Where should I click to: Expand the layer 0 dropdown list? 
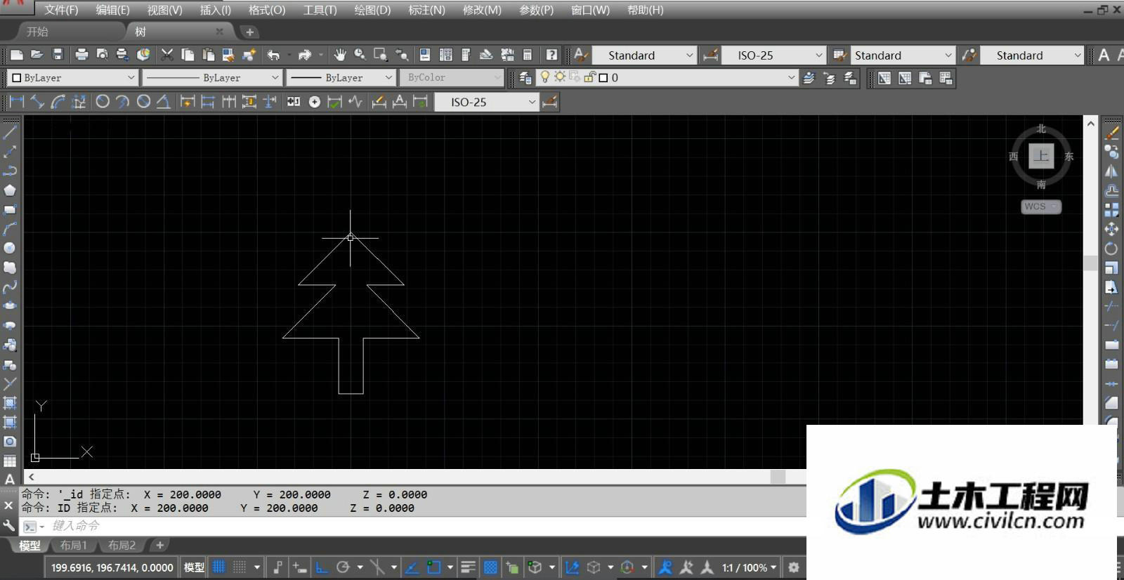(x=791, y=77)
